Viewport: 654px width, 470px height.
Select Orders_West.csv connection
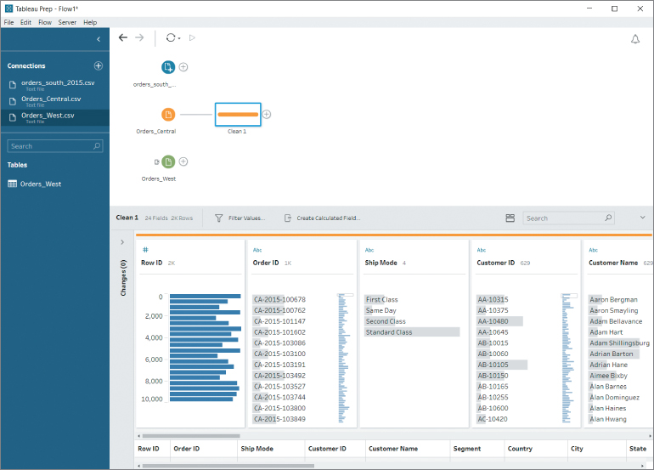55,117
